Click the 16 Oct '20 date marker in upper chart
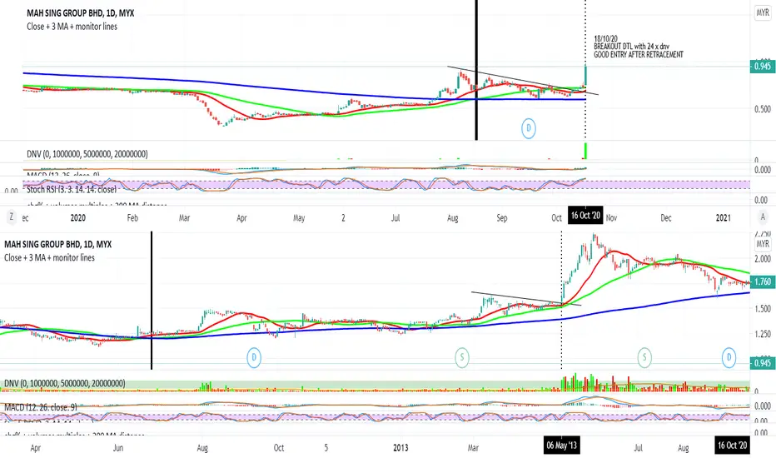This screenshot has width=776, height=458. point(585,216)
